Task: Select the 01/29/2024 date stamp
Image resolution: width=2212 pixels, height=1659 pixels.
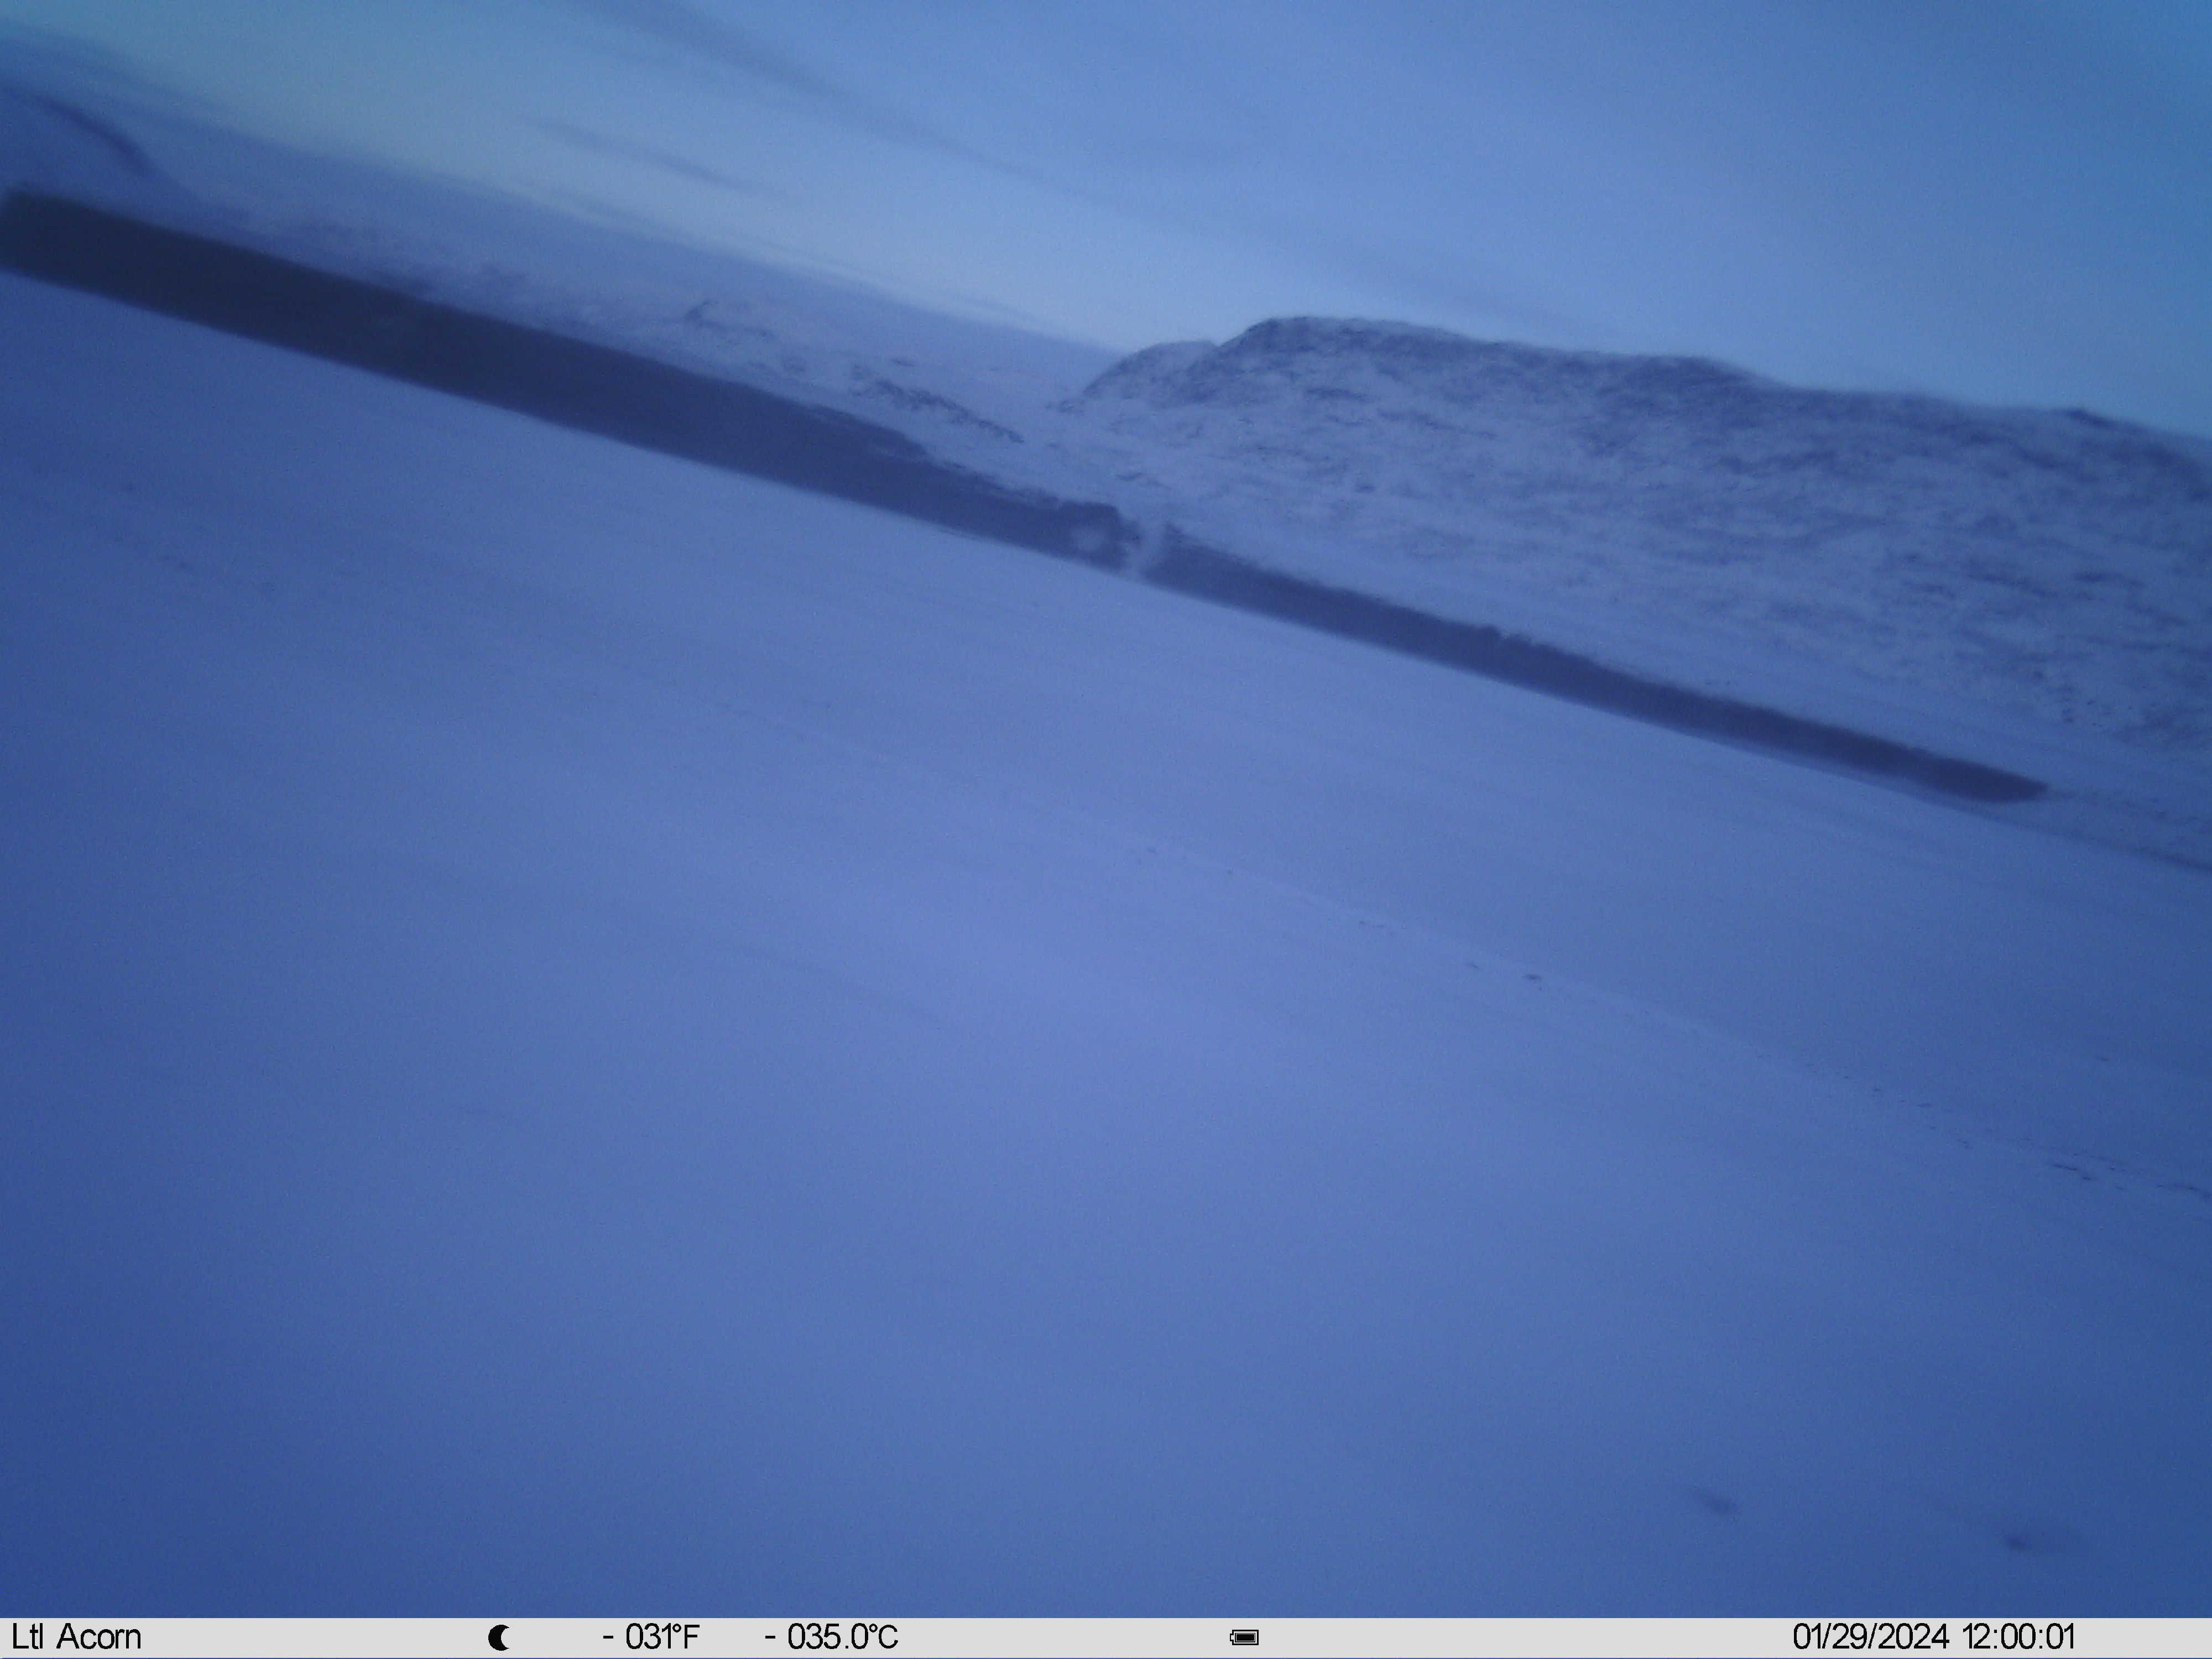Action: pos(1870,1638)
